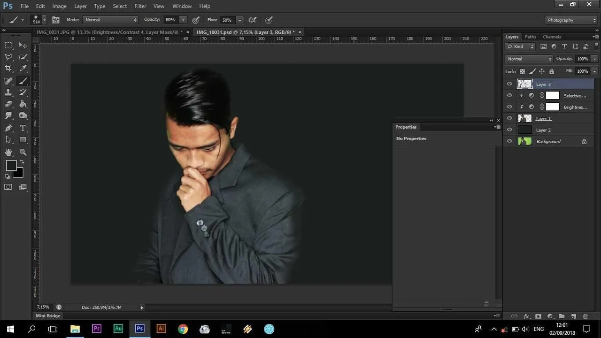Hide the Selective Color adjustment layer
601x338 pixels.
(x=509, y=95)
